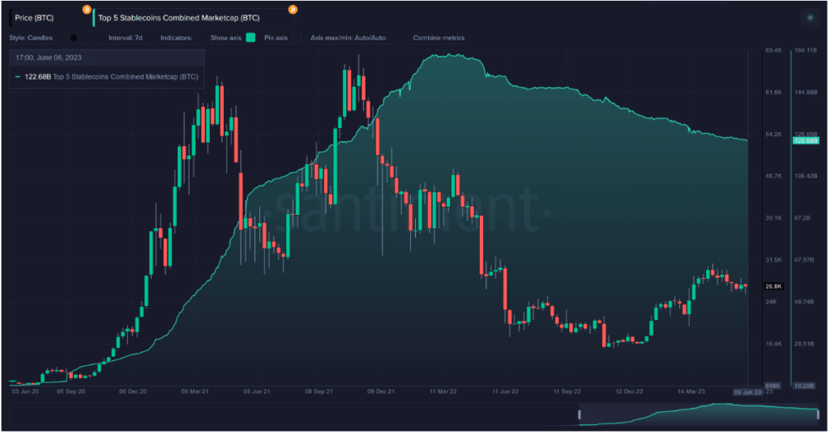The image size is (830, 434).
Task: Open the Style: Candles dropdown
Action: click(31, 37)
